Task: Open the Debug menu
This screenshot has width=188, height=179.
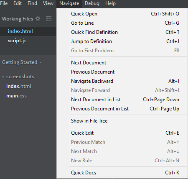Action: [x=92, y=3]
